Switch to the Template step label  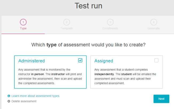click(67, 28)
